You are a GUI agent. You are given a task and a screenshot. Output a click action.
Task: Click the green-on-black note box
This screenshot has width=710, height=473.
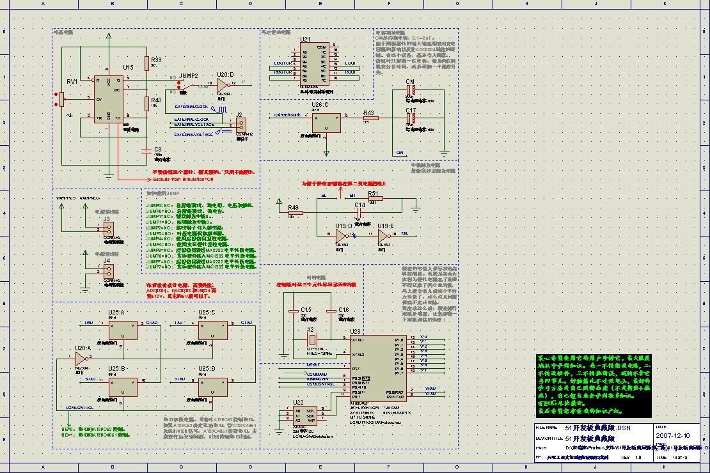(594, 385)
